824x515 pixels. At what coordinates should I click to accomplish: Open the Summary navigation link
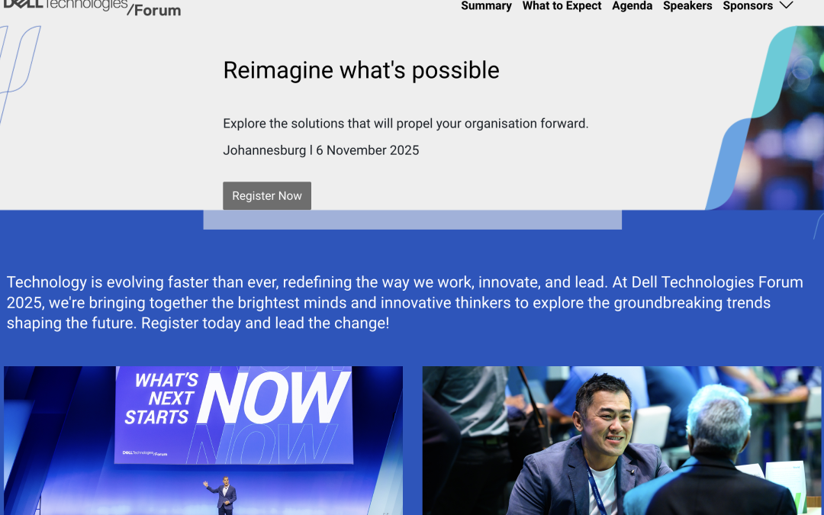pyautogui.click(x=486, y=6)
